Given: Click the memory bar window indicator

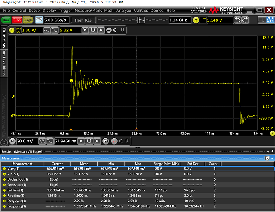Looking at the screenshot, I should point(141,20).
